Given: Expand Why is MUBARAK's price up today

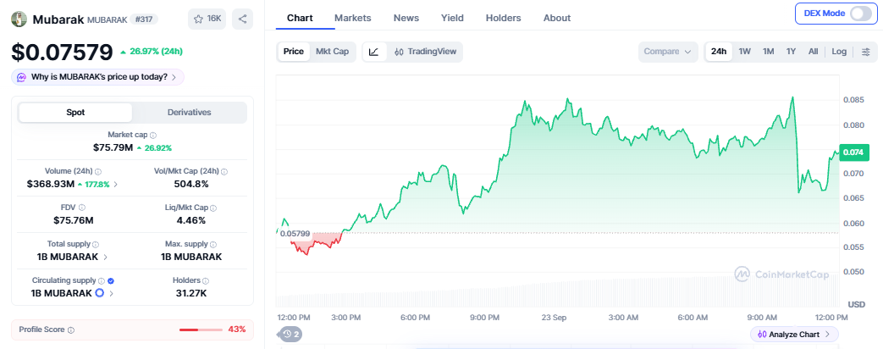Looking at the screenshot, I should [97, 77].
